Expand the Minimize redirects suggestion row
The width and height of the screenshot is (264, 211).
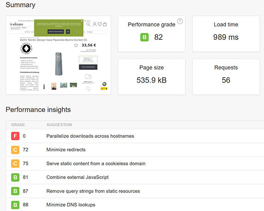tap(135, 150)
